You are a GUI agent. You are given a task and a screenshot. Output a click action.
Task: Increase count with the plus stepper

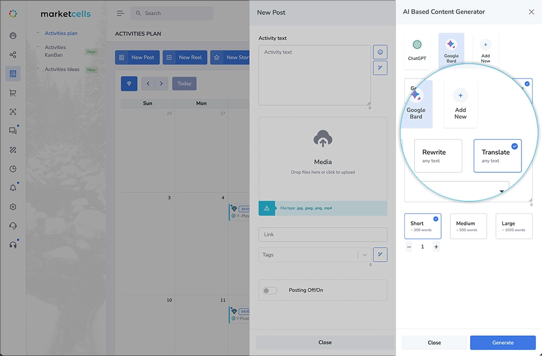point(436,247)
